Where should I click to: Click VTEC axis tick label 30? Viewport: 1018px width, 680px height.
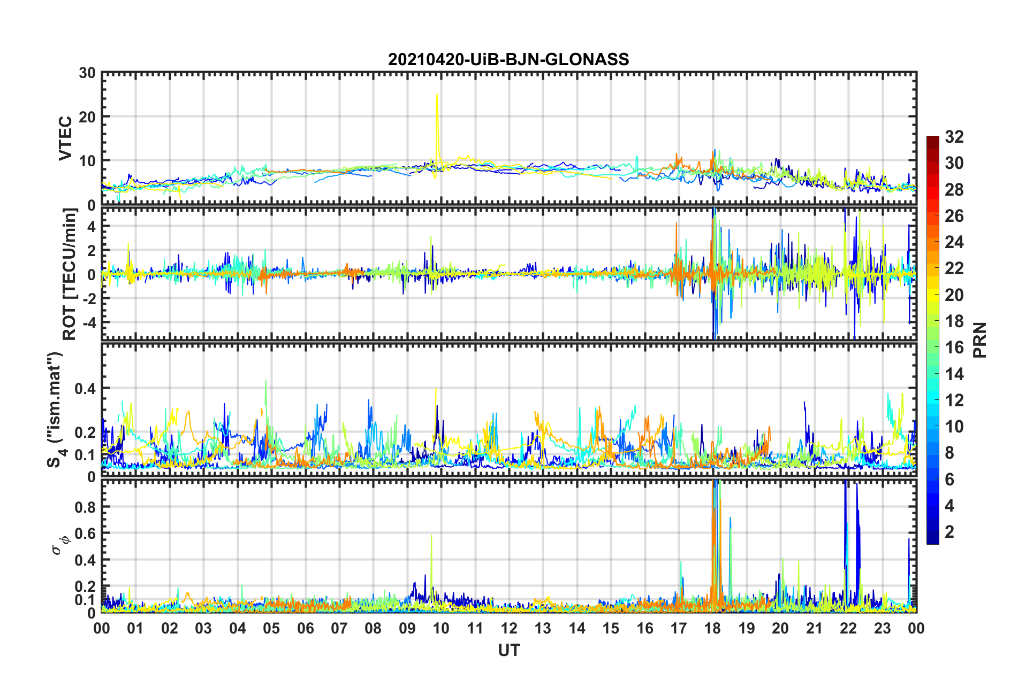pos(87,73)
